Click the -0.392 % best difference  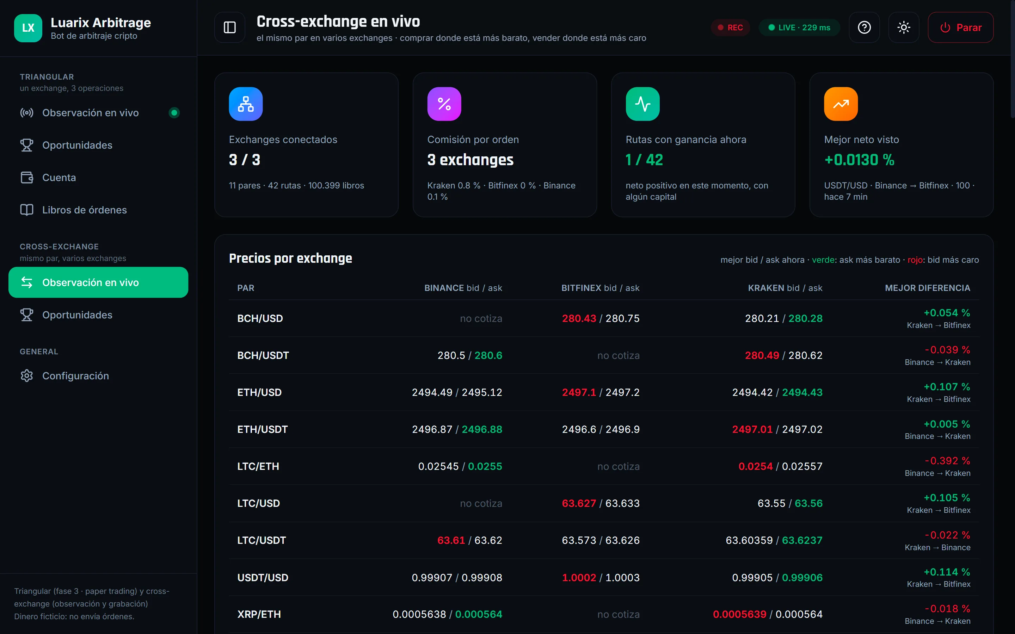pyautogui.click(x=947, y=461)
